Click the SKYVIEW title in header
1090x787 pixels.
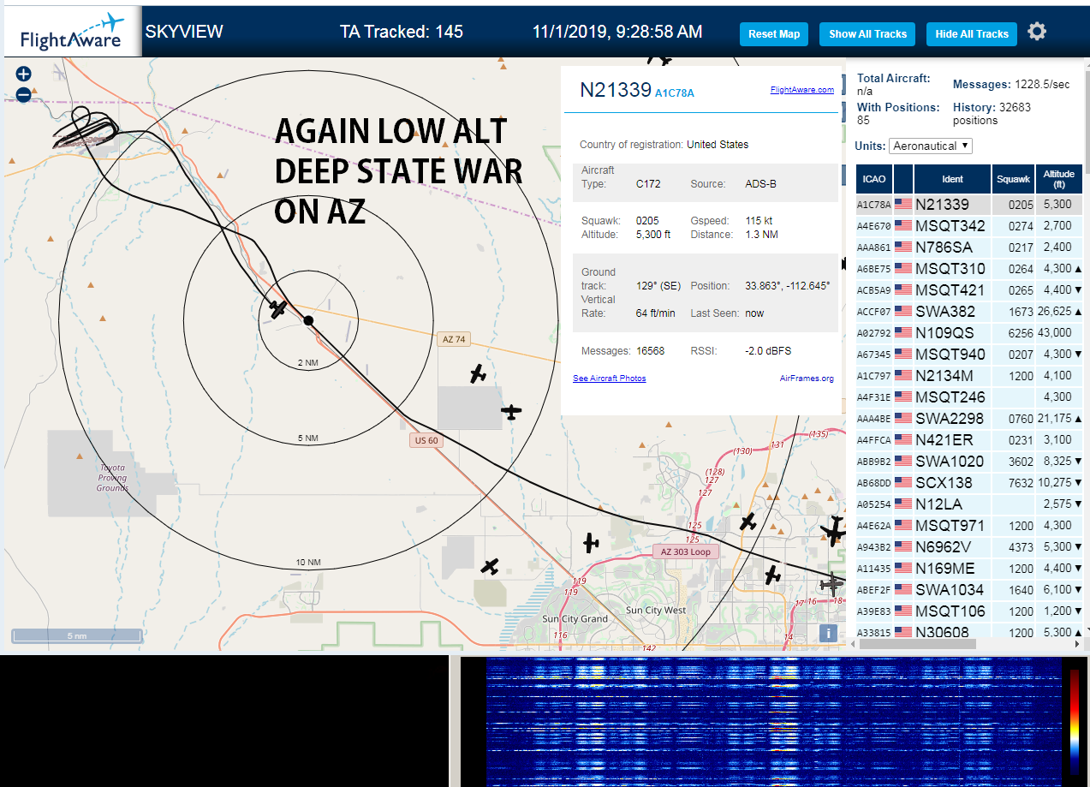click(184, 33)
